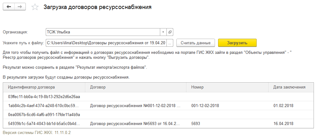Image resolution: width=317 pixels, height=138 pixels.
Task: Click the Считать данные button
Action: click(195, 43)
